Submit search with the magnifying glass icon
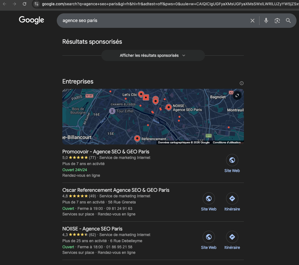The width and height of the screenshot is (299, 265). tap(288, 21)
